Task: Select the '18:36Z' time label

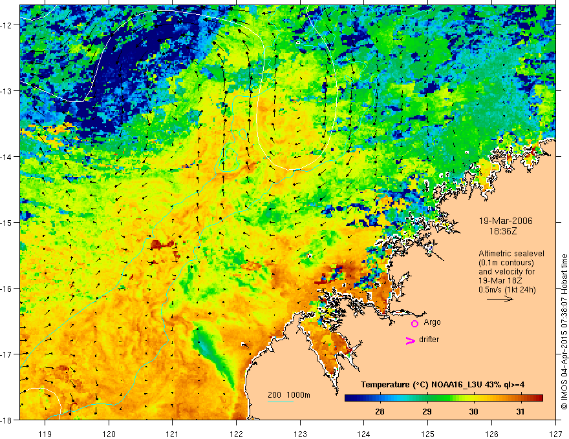Action: pos(502,230)
